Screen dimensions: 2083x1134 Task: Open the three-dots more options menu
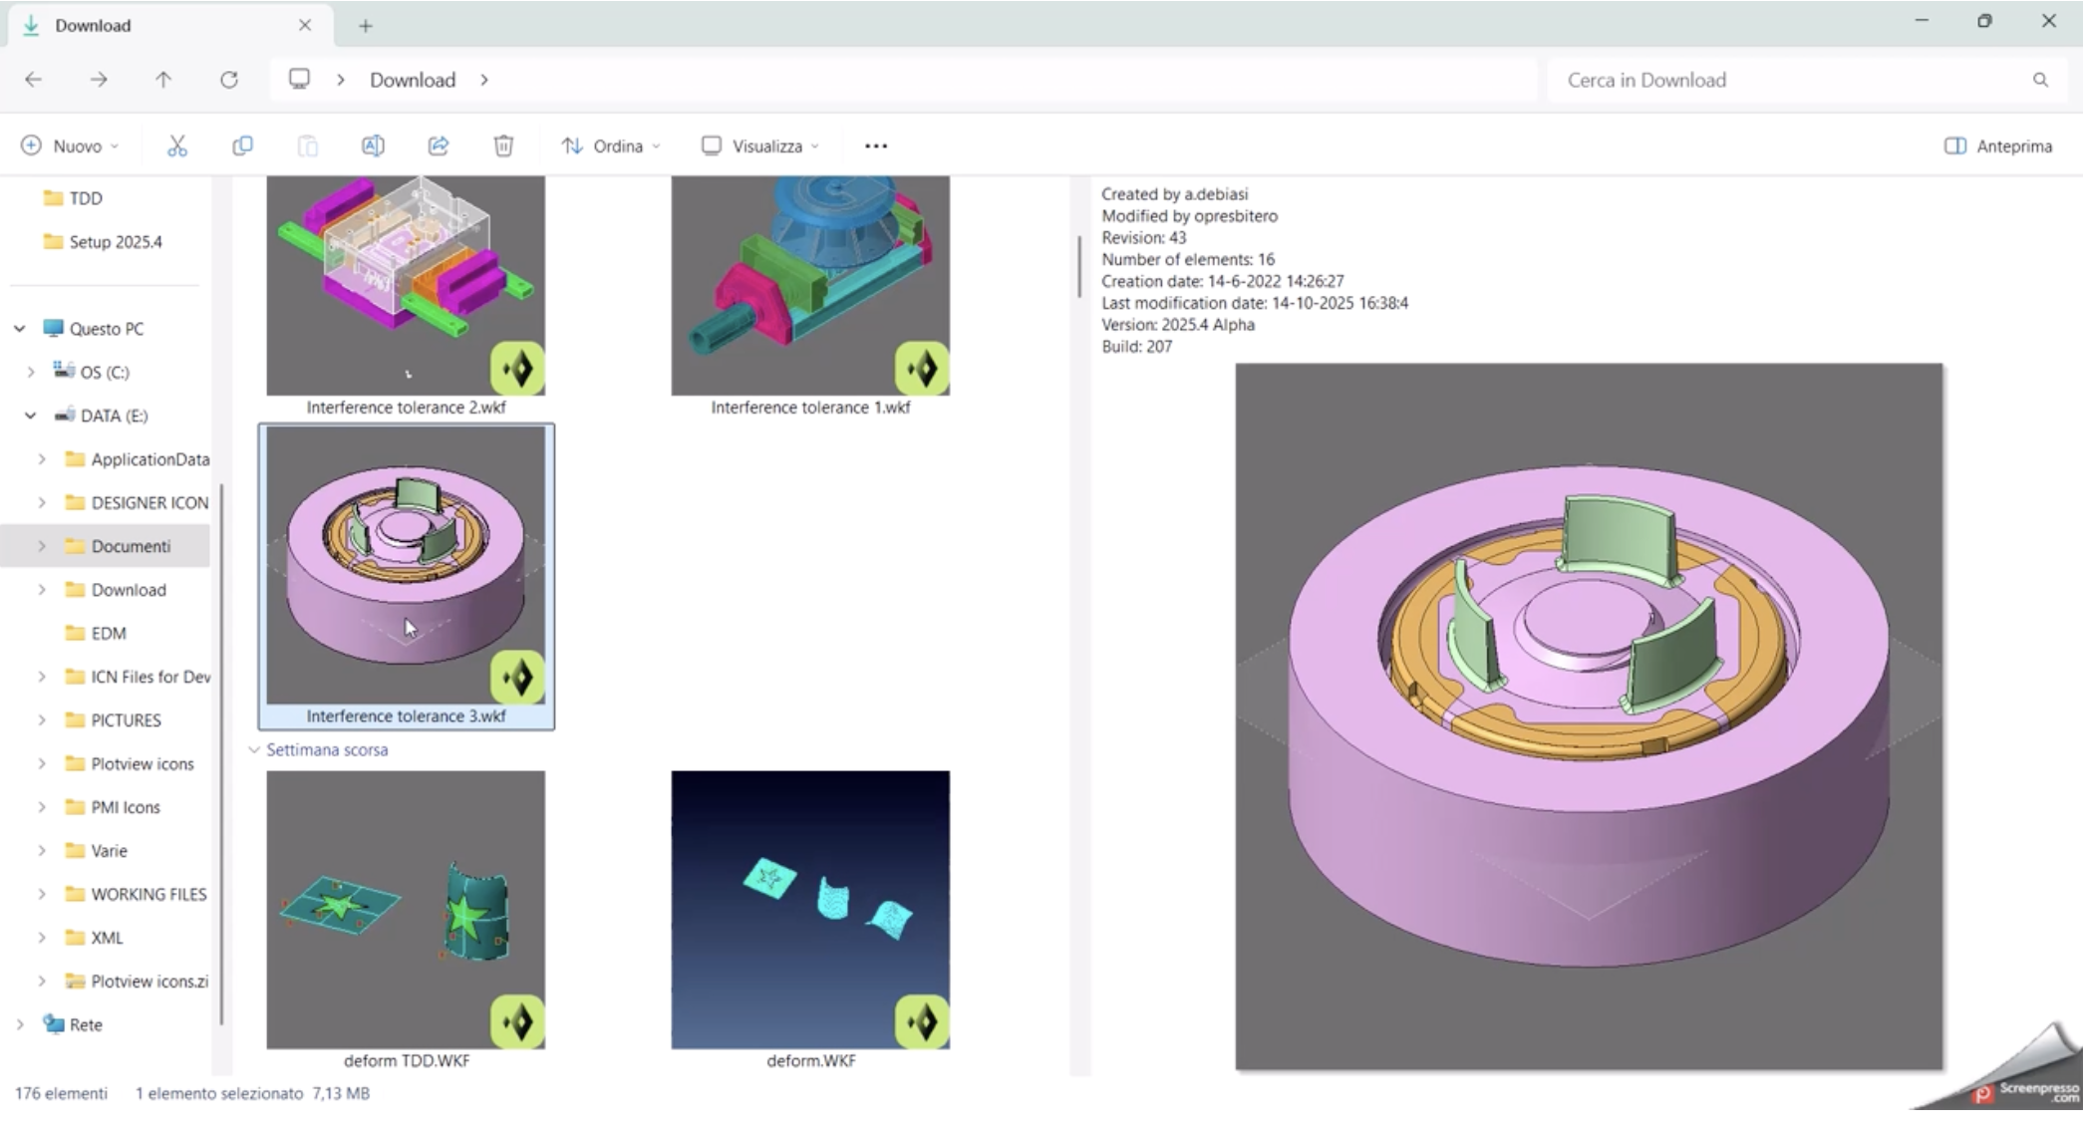875,146
